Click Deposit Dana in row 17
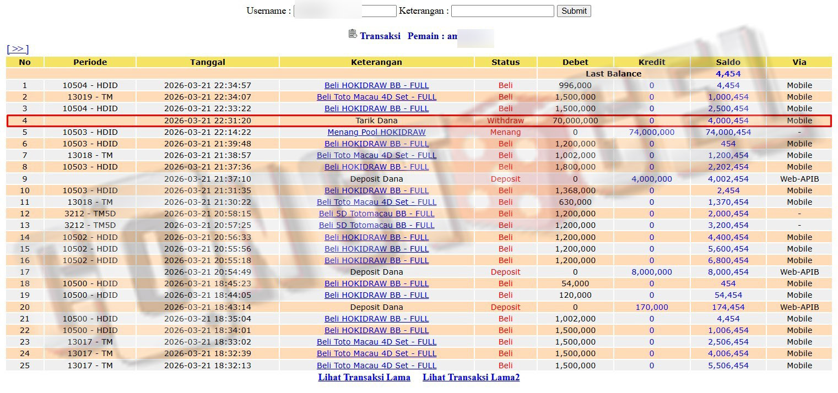Viewport: 838px width, 393px height. [376, 272]
